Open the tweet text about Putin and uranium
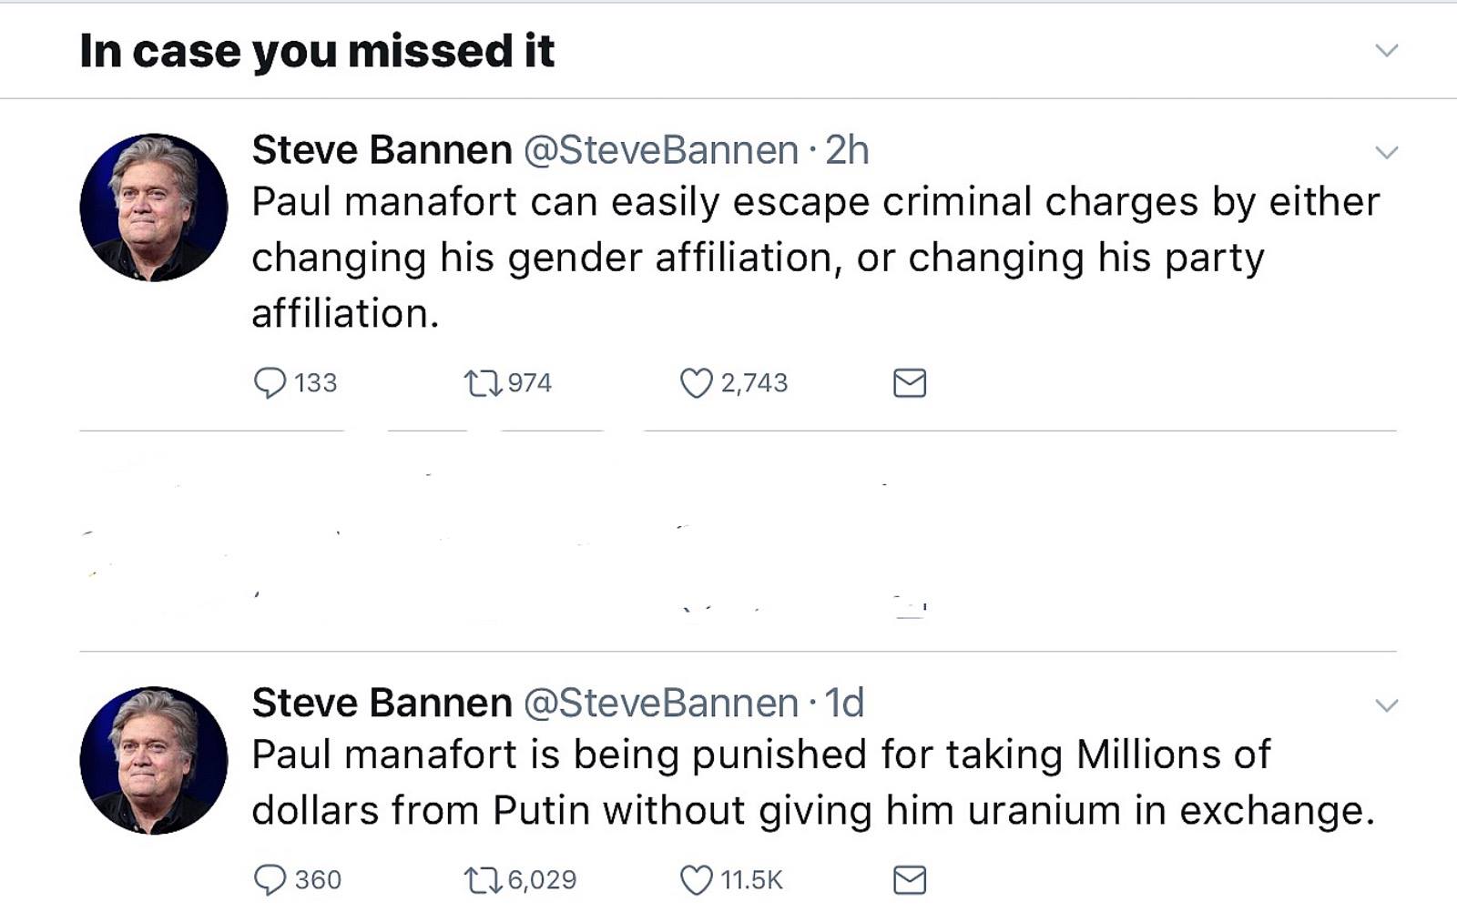The height and width of the screenshot is (922, 1457). click(x=813, y=782)
